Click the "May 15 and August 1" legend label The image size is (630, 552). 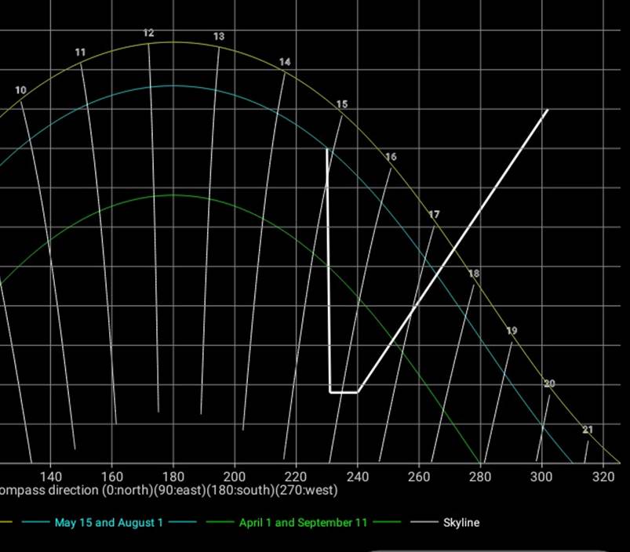109,522
